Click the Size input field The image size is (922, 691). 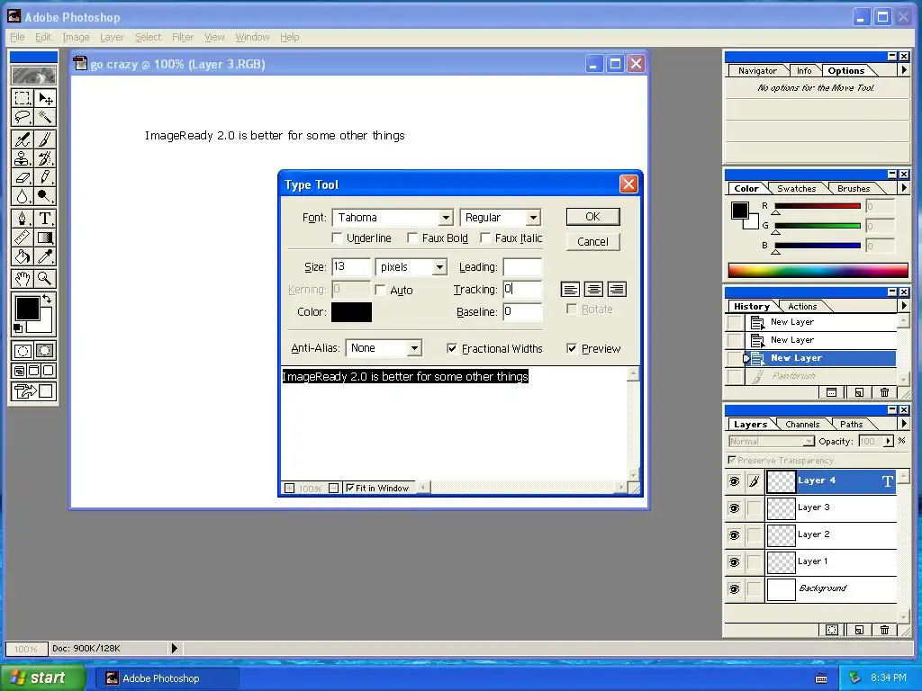[x=351, y=266]
